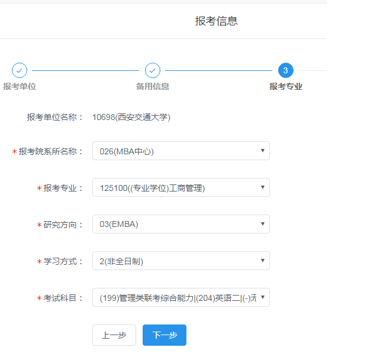Open the 125100 工商管理 major dropdown
The width and height of the screenshot is (377, 357).
181,188
